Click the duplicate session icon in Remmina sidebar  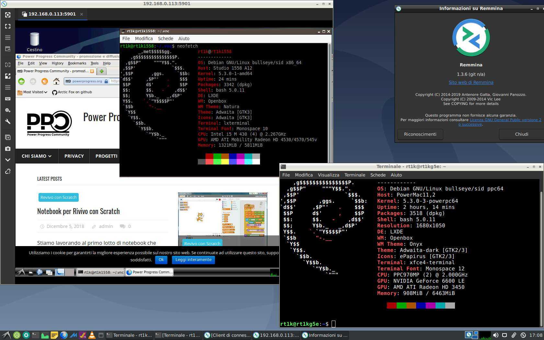8,137
